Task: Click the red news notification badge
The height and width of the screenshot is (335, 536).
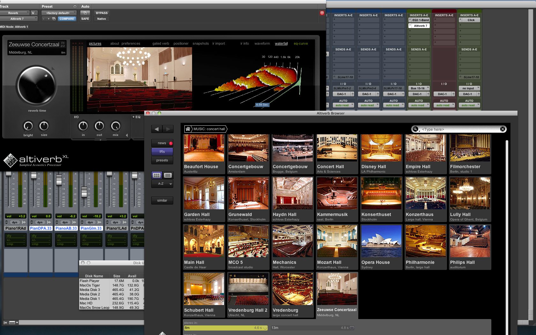Action: point(171,143)
